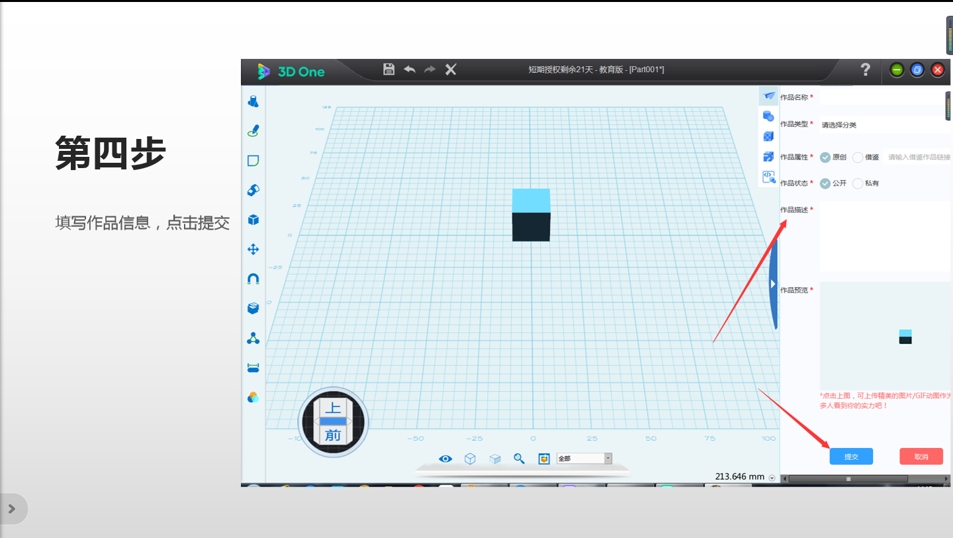953x538 pixels.
Task: Click the X delete icon beside redo
Action: pos(451,69)
